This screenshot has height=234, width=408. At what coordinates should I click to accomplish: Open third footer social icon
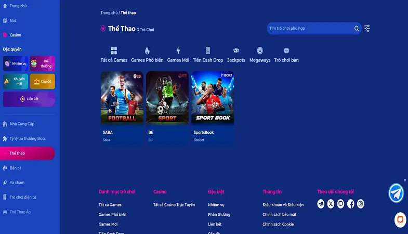(340, 204)
